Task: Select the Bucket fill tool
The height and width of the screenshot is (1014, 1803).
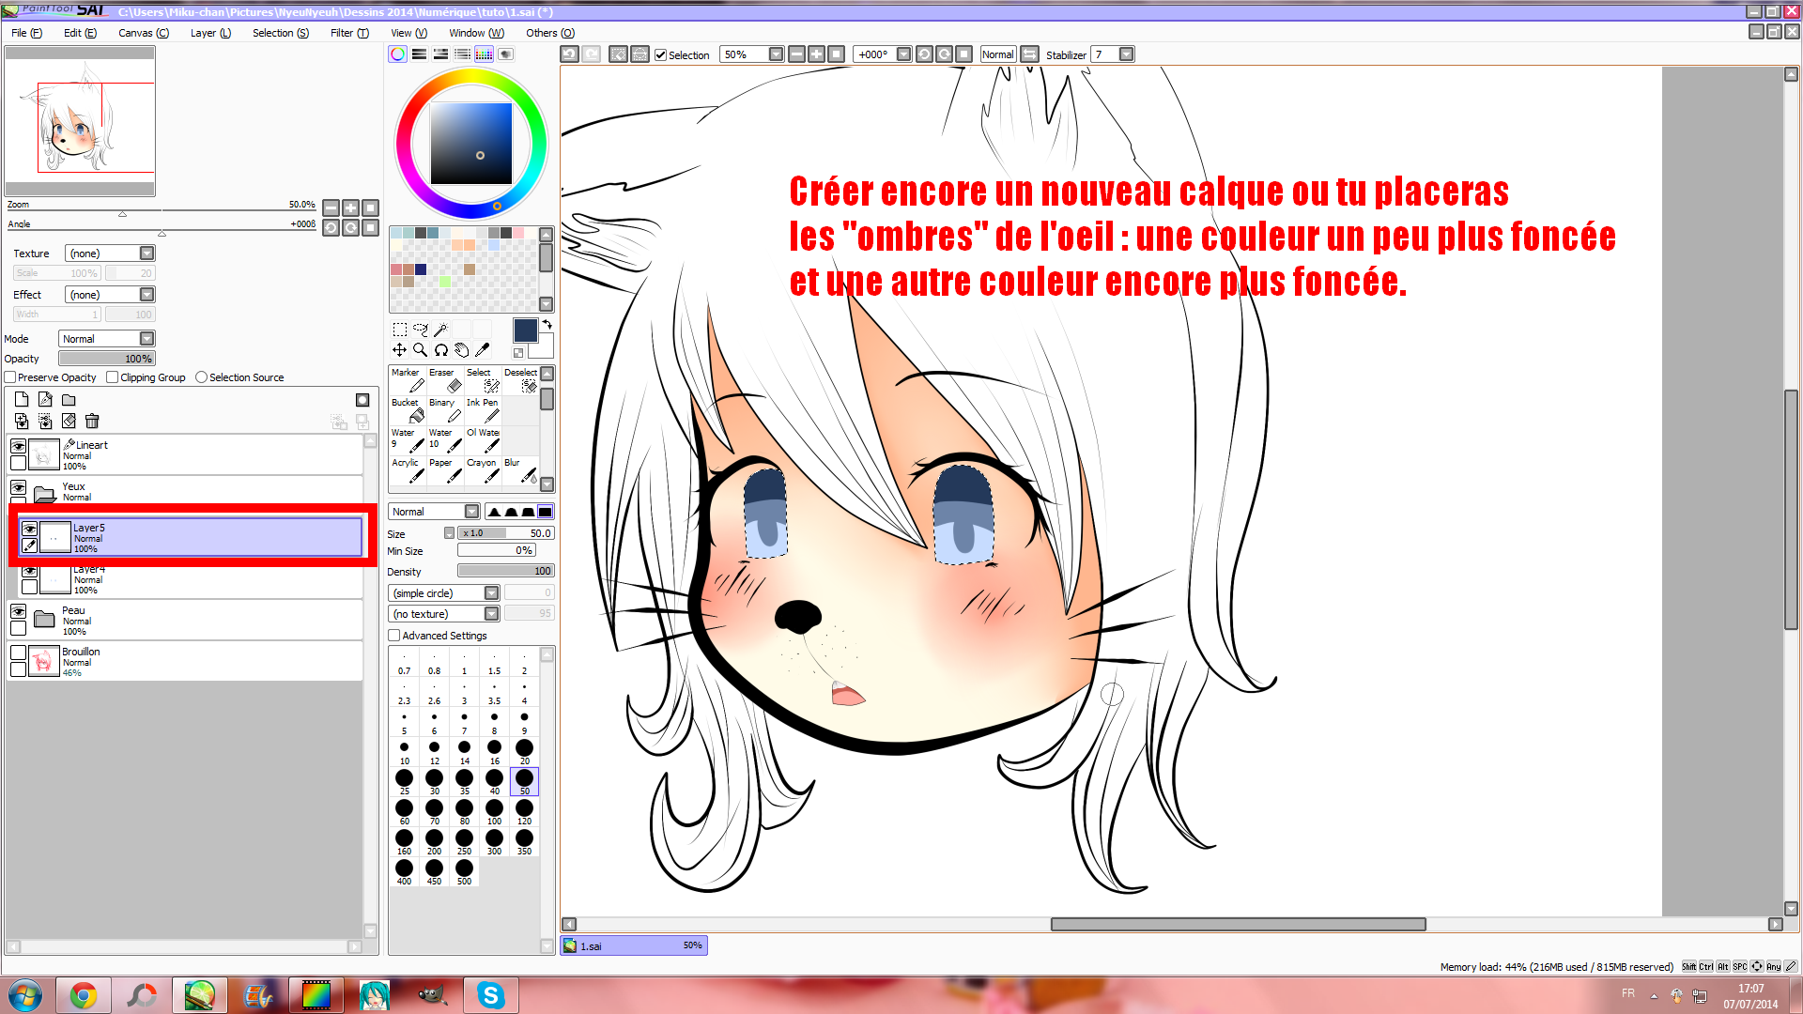Action: pos(407,410)
